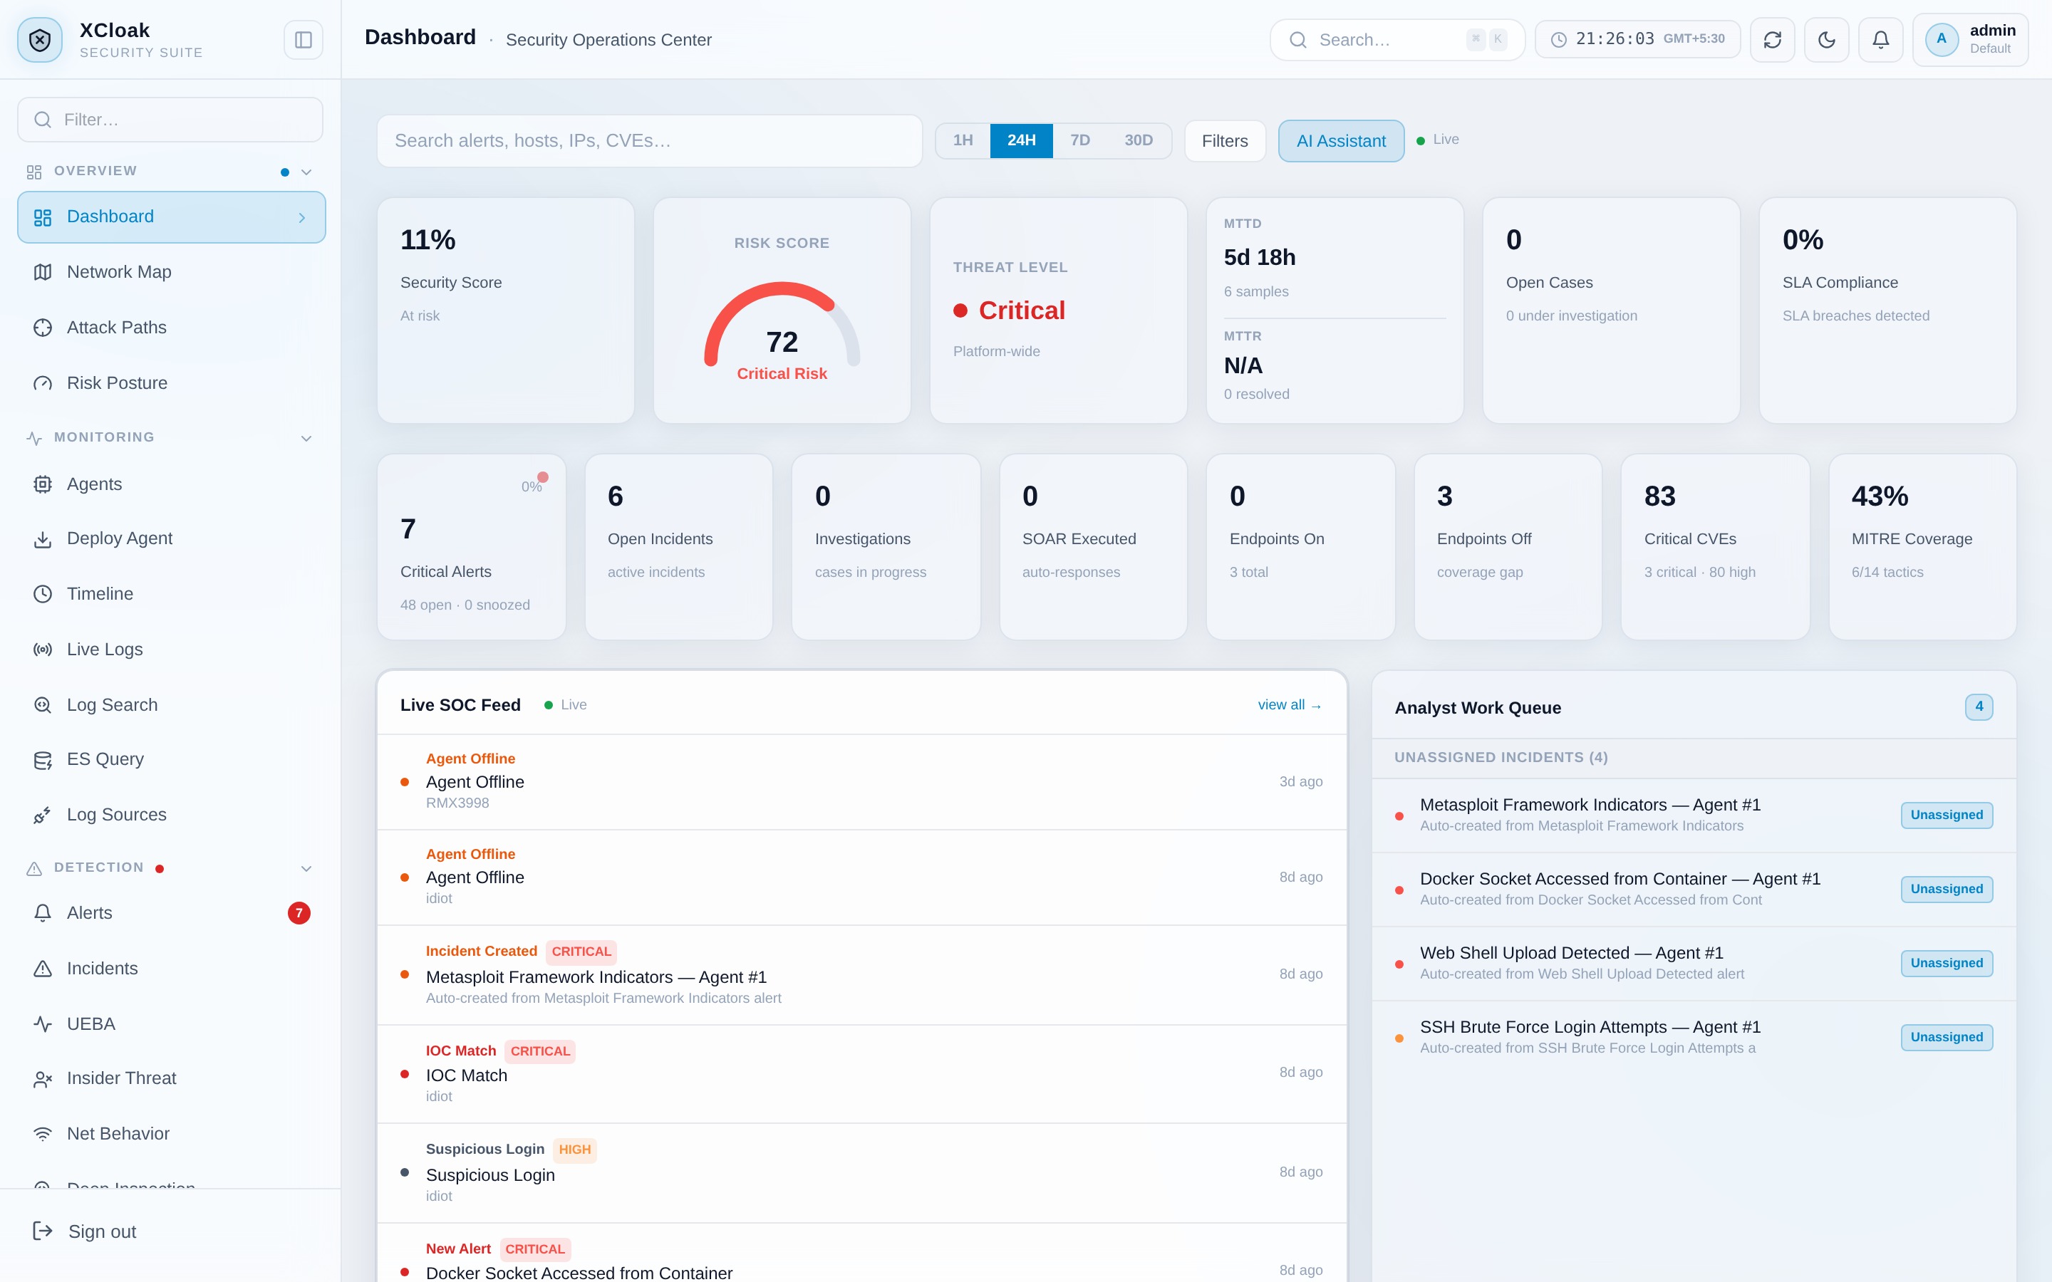
Task: Click Sign out in the sidebar
Action: [103, 1231]
